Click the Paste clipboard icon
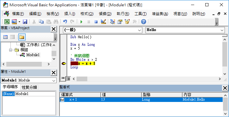 48,22
